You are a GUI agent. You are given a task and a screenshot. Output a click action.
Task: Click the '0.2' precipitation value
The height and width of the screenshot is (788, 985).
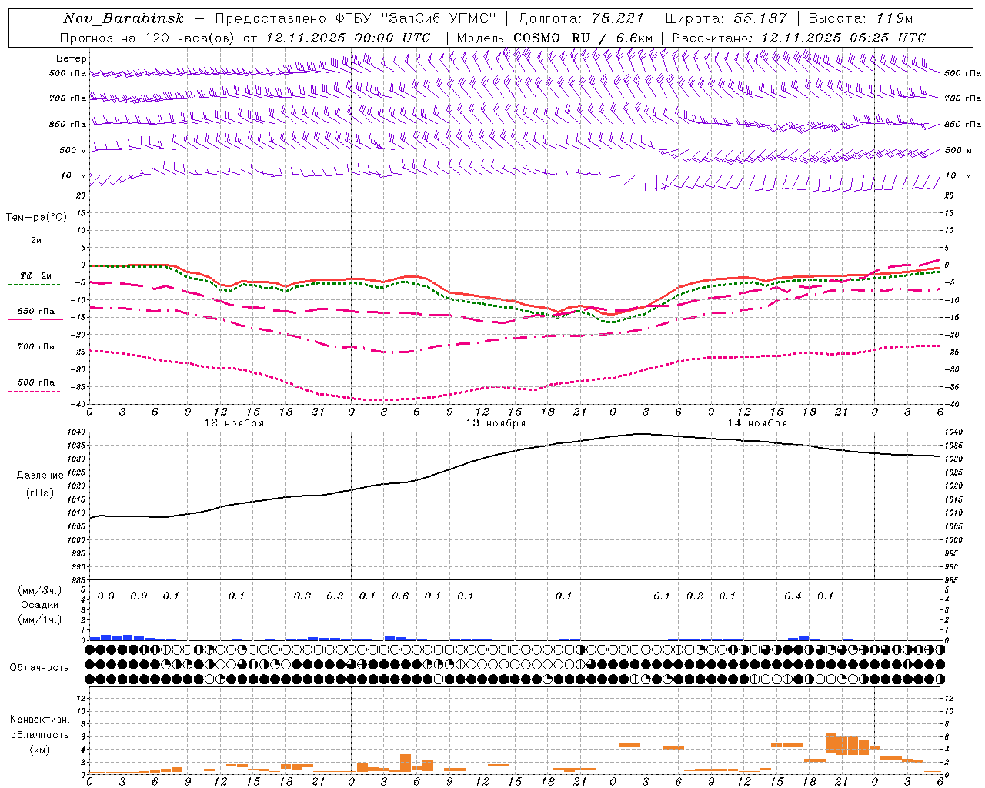pos(695,596)
